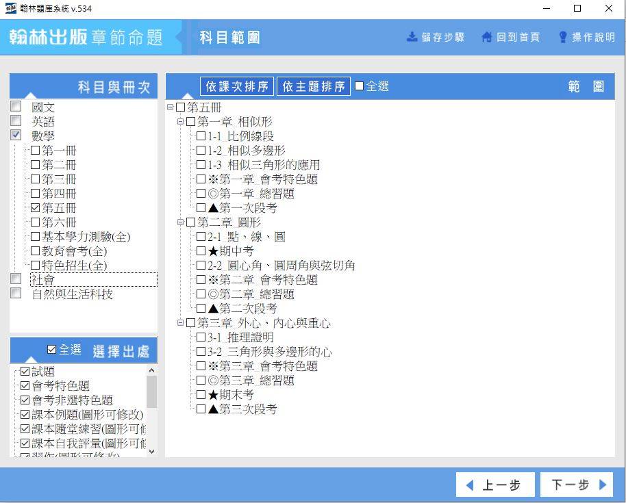Tick the 第二冊 checkbox
626x503 pixels.
tap(35, 165)
